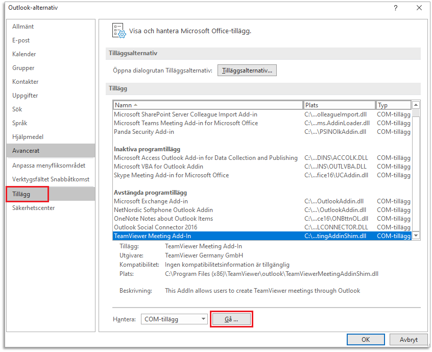Open the Allmänt options category

click(x=51, y=27)
